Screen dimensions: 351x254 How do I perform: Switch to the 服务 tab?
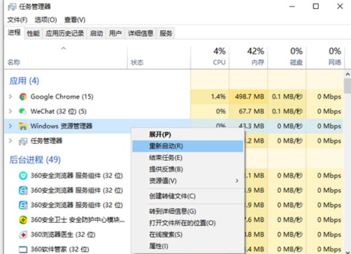pos(166,33)
